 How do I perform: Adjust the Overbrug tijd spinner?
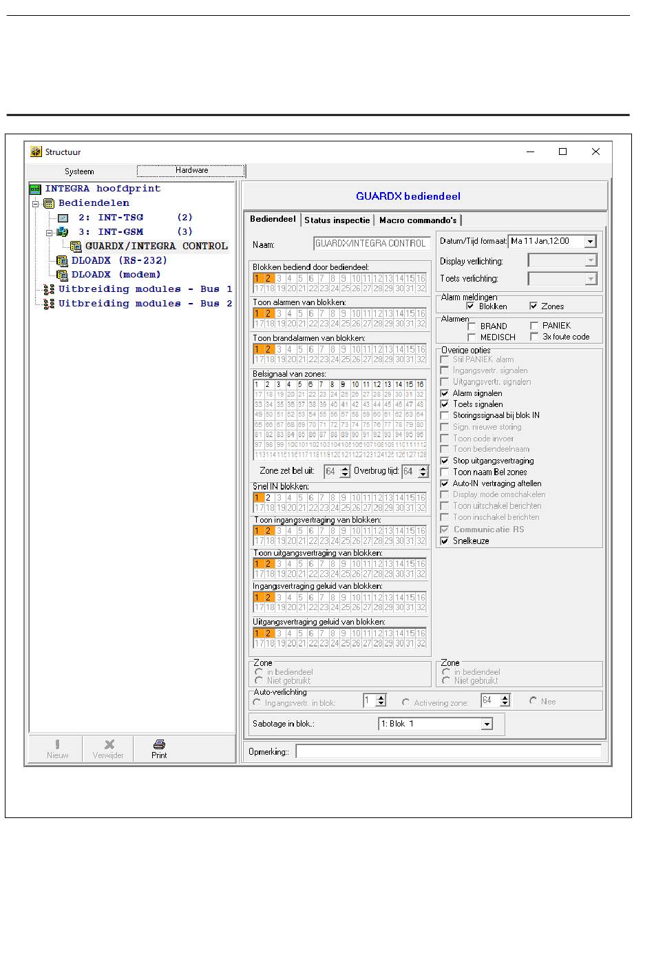click(423, 472)
